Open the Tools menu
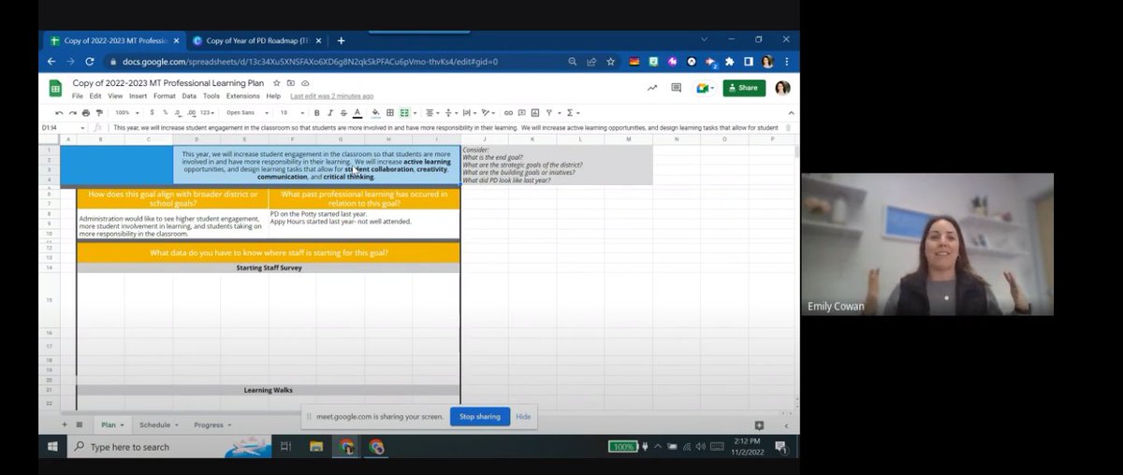Screen dimensions: 1123x475 tap(211, 95)
